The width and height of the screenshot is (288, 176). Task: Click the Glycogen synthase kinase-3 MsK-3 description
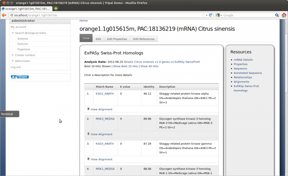pos(185,123)
